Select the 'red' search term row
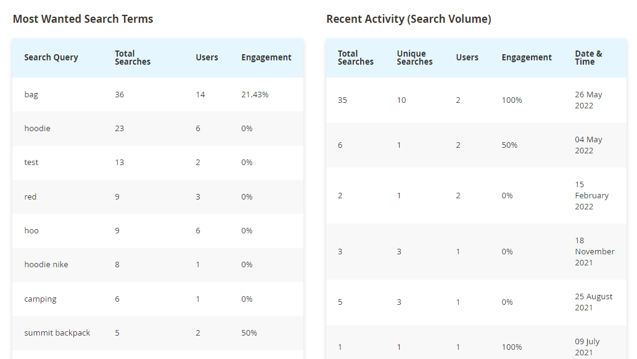The height and width of the screenshot is (359, 637). pos(158,196)
